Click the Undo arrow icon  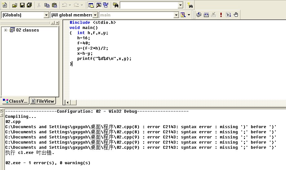(64, 5)
